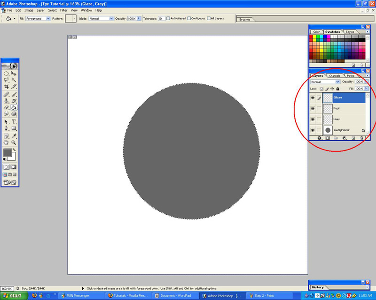The image size is (376, 300).
Task: Open the Pattern picker dropdown
Action: point(75,18)
